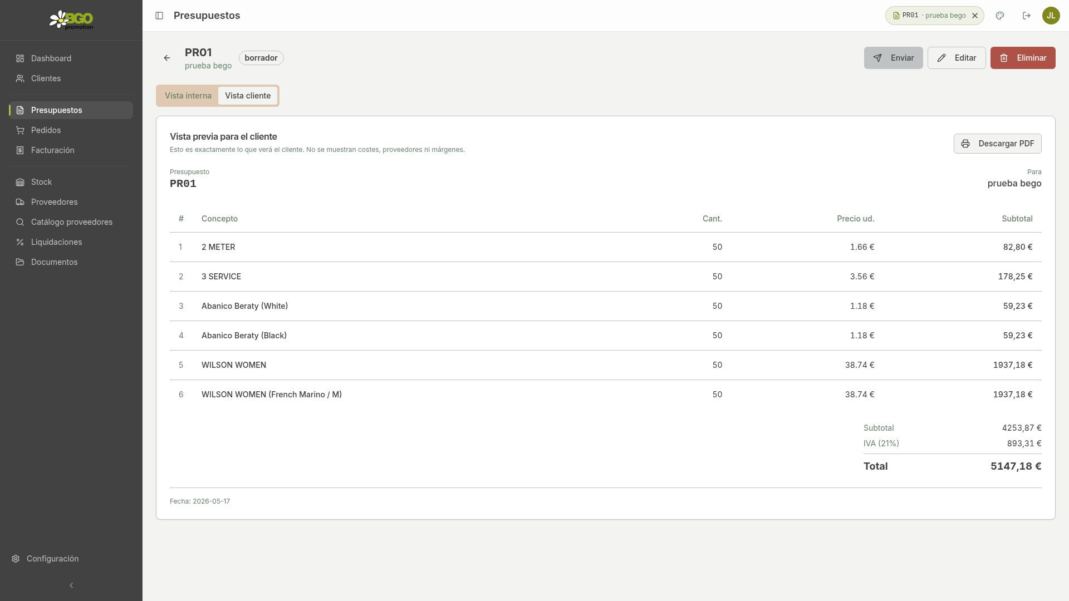1069x601 pixels.
Task: Toggle the sidebar panel icon
Action: (x=159, y=16)
